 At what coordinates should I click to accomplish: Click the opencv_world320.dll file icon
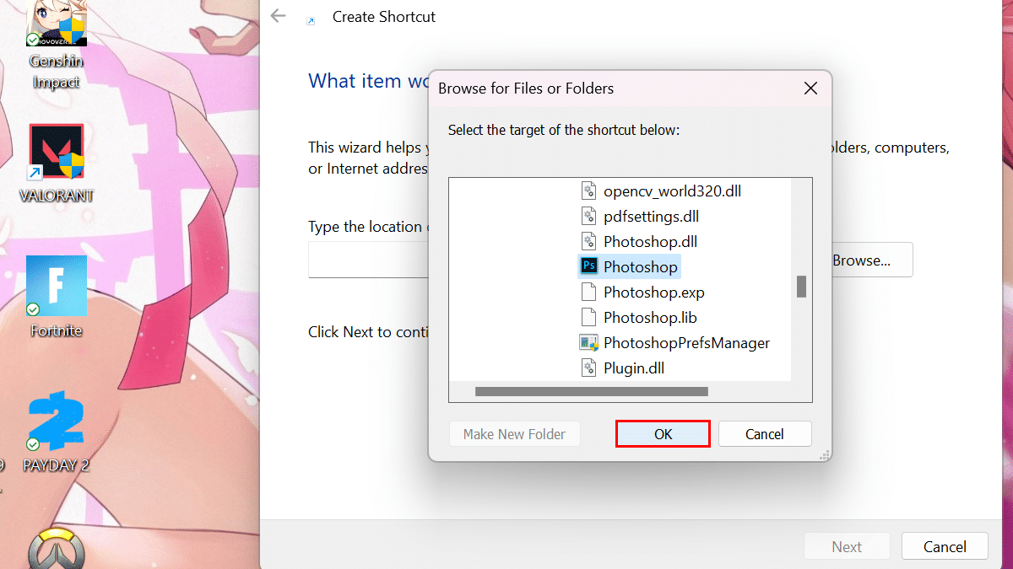pyautogui.click(x=588, y=191)
